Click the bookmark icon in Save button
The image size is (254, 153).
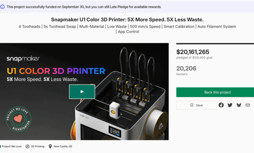pos(192,105)
